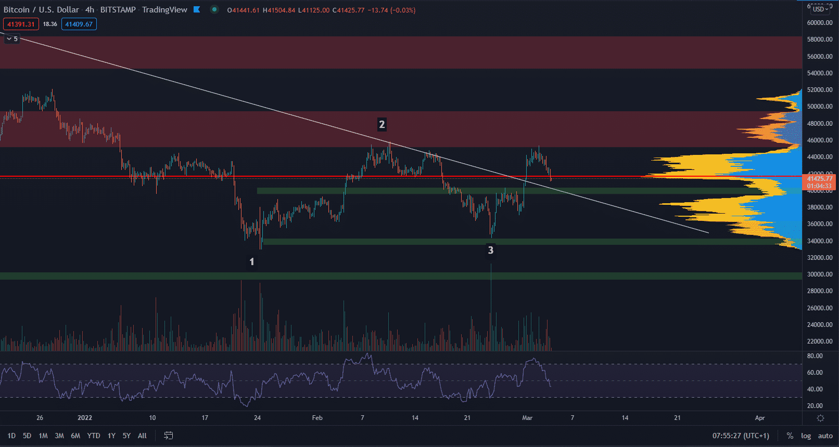Click the red sell price 41391.31
Viewport: 839px width, 447px height.
click(x=21, y=24)
